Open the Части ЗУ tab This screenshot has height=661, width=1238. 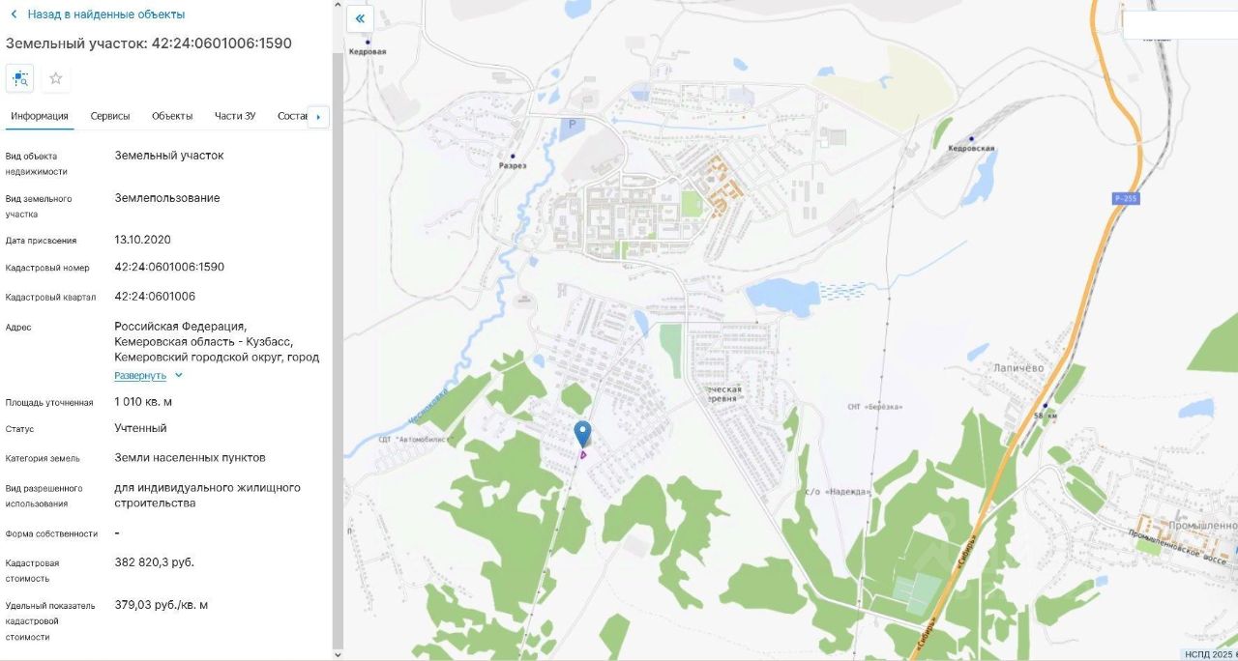(235, 116)
